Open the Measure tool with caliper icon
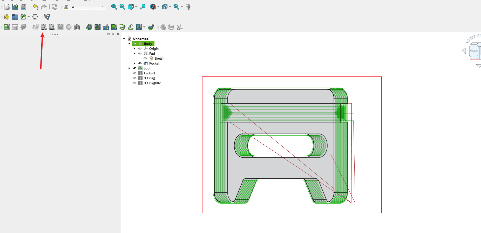The width and height of the screenshot is (481, 233). (188, 7)
